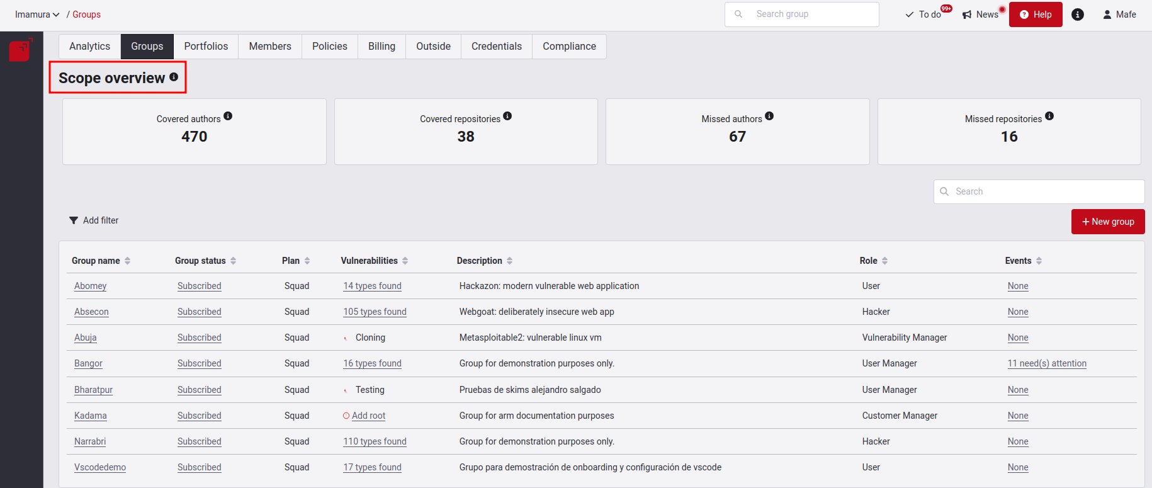Click the Mafe user profile icon
The height and width of the screenshot is (488, 1152).
pyautogui.click(x=1107, y=14)
